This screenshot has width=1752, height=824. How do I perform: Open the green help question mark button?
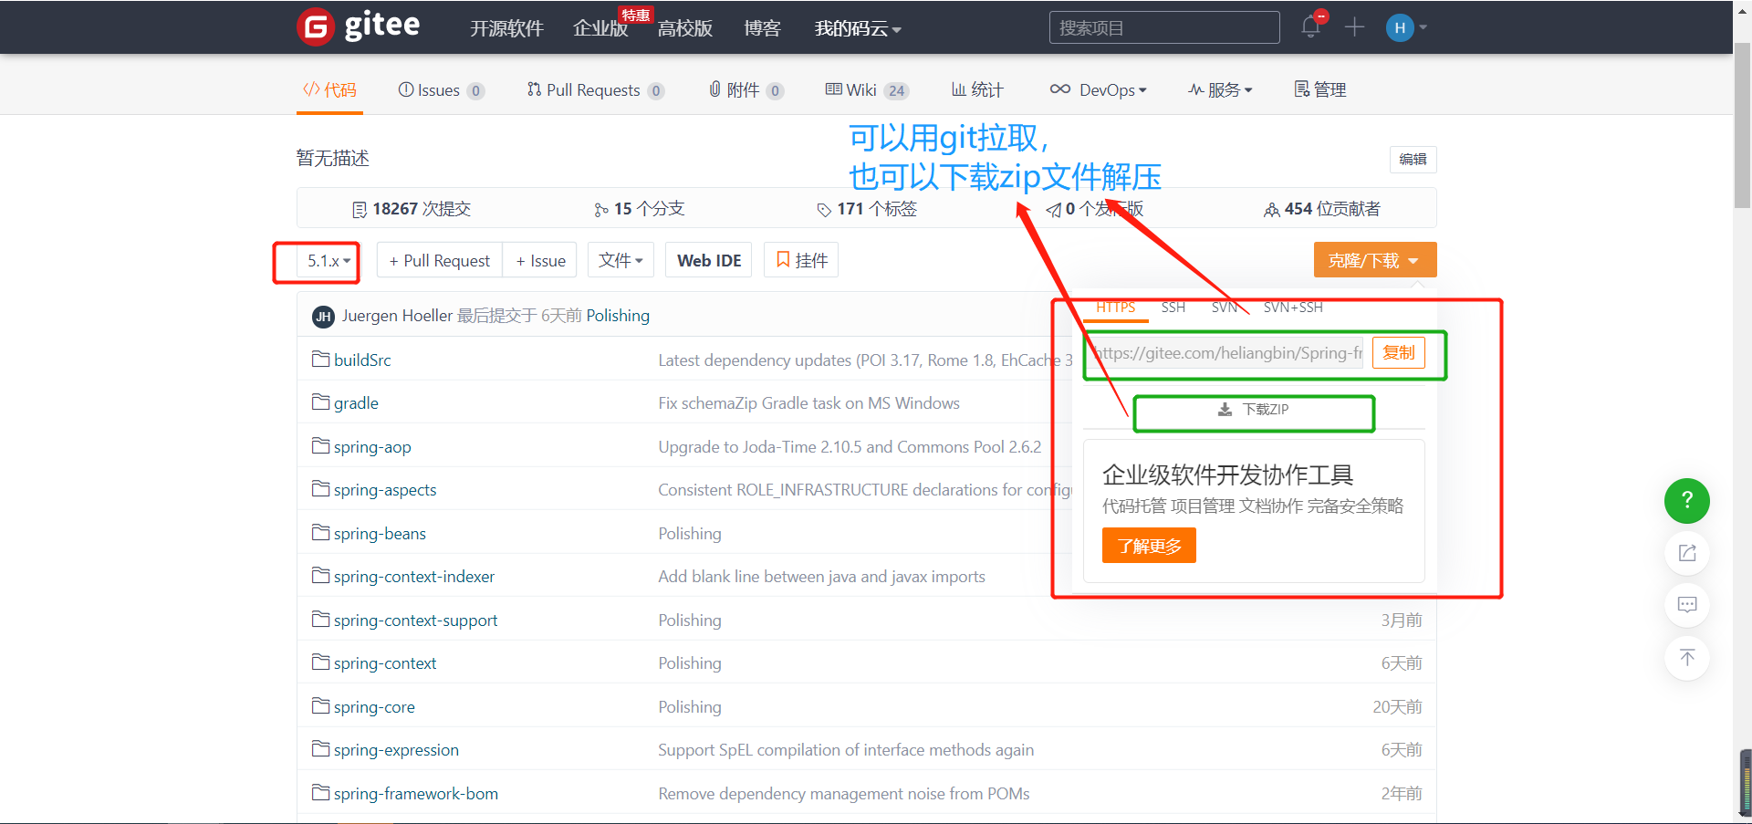tap(1687, 500)
